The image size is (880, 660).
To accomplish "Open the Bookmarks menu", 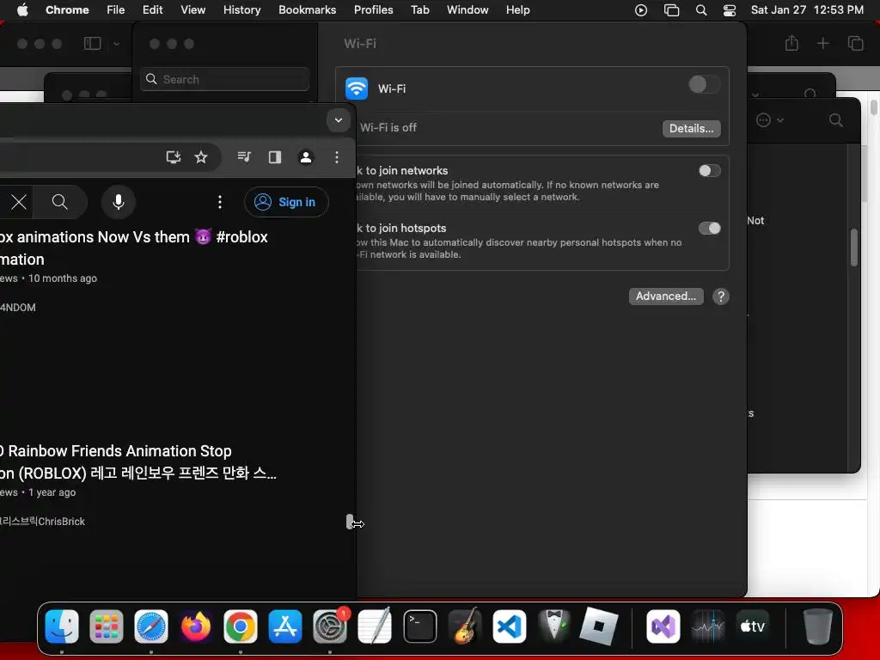I will click(307, 9).
